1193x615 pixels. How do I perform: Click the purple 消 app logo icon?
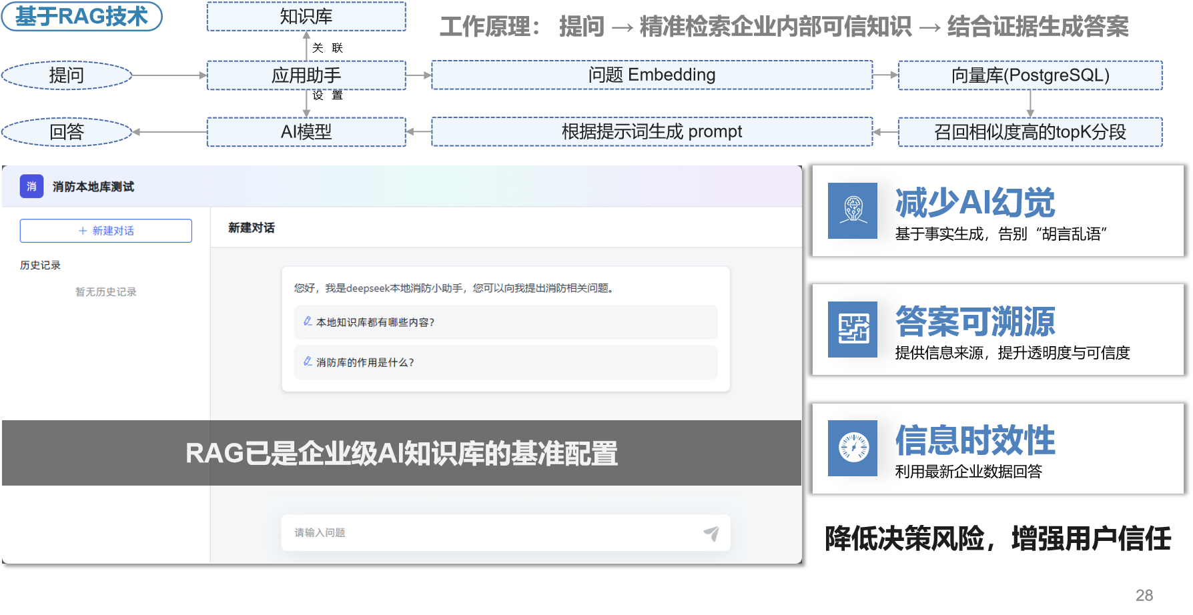tap(31, 187)
